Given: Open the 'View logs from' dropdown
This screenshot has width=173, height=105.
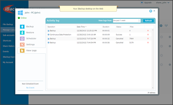Looking at the screenshot, I should [127, 21].
